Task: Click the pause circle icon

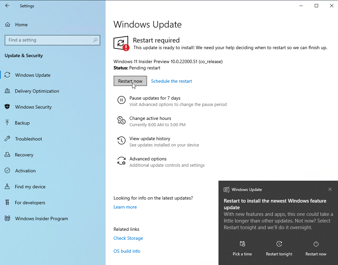Action: pos(122,100)
